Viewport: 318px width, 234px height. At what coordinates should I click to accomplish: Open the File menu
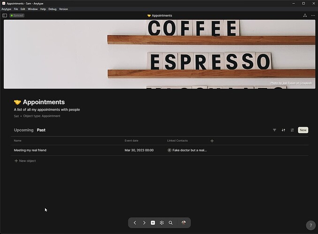tap(16, 9)
